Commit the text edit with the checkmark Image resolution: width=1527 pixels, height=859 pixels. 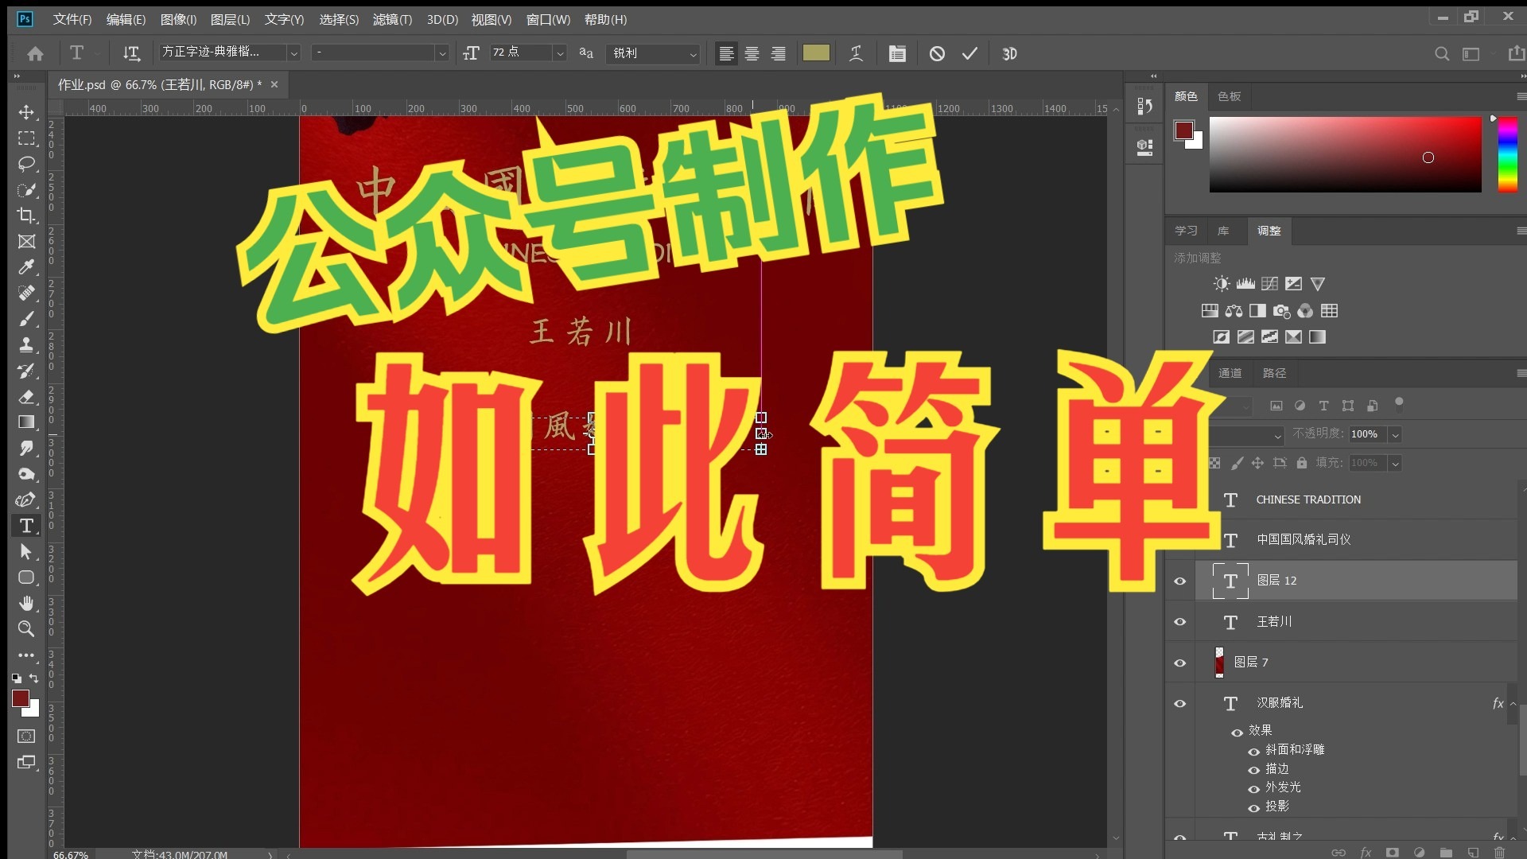(x=969, y=53)
